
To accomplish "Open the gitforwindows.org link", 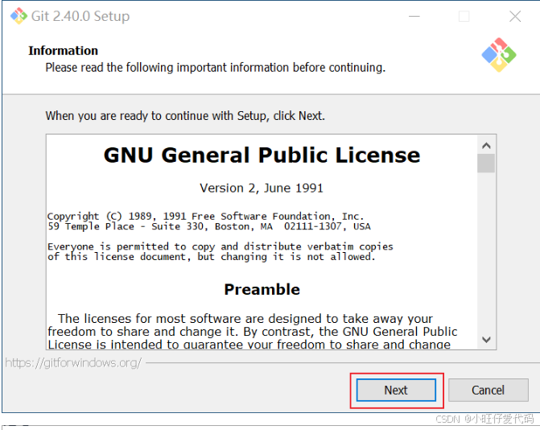I will [x=73, y=363].
